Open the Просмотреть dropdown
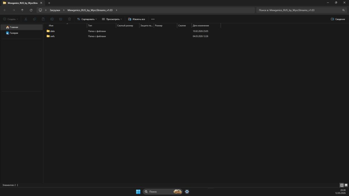 click(112, 19)
